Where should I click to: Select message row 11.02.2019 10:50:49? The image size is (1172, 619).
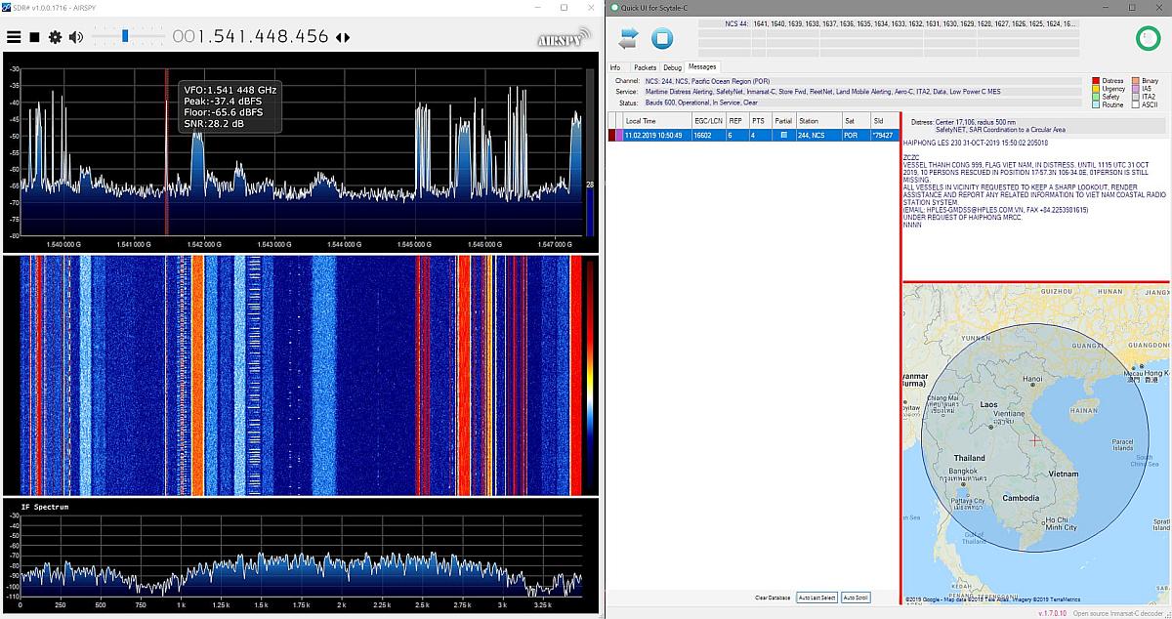(x=752, y=135)
